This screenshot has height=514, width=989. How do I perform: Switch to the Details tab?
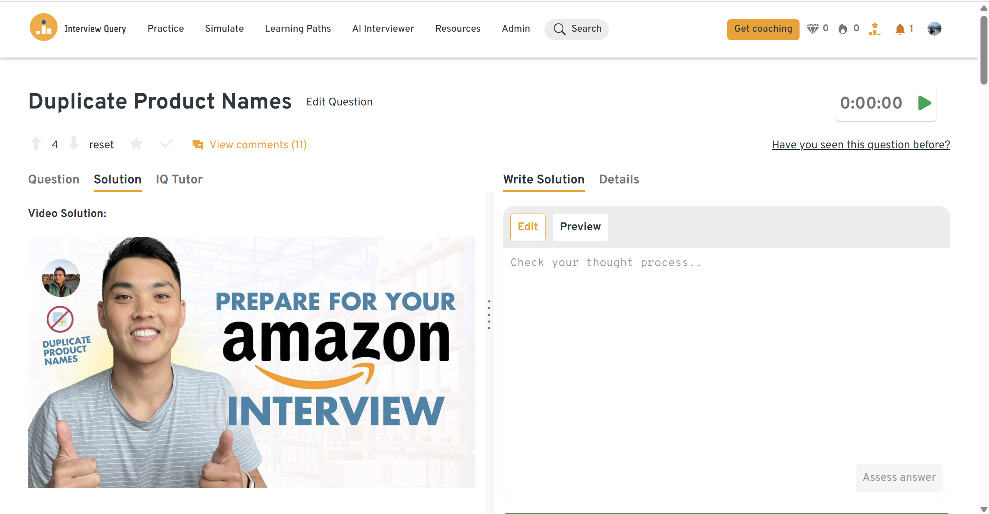click(619, 180)
